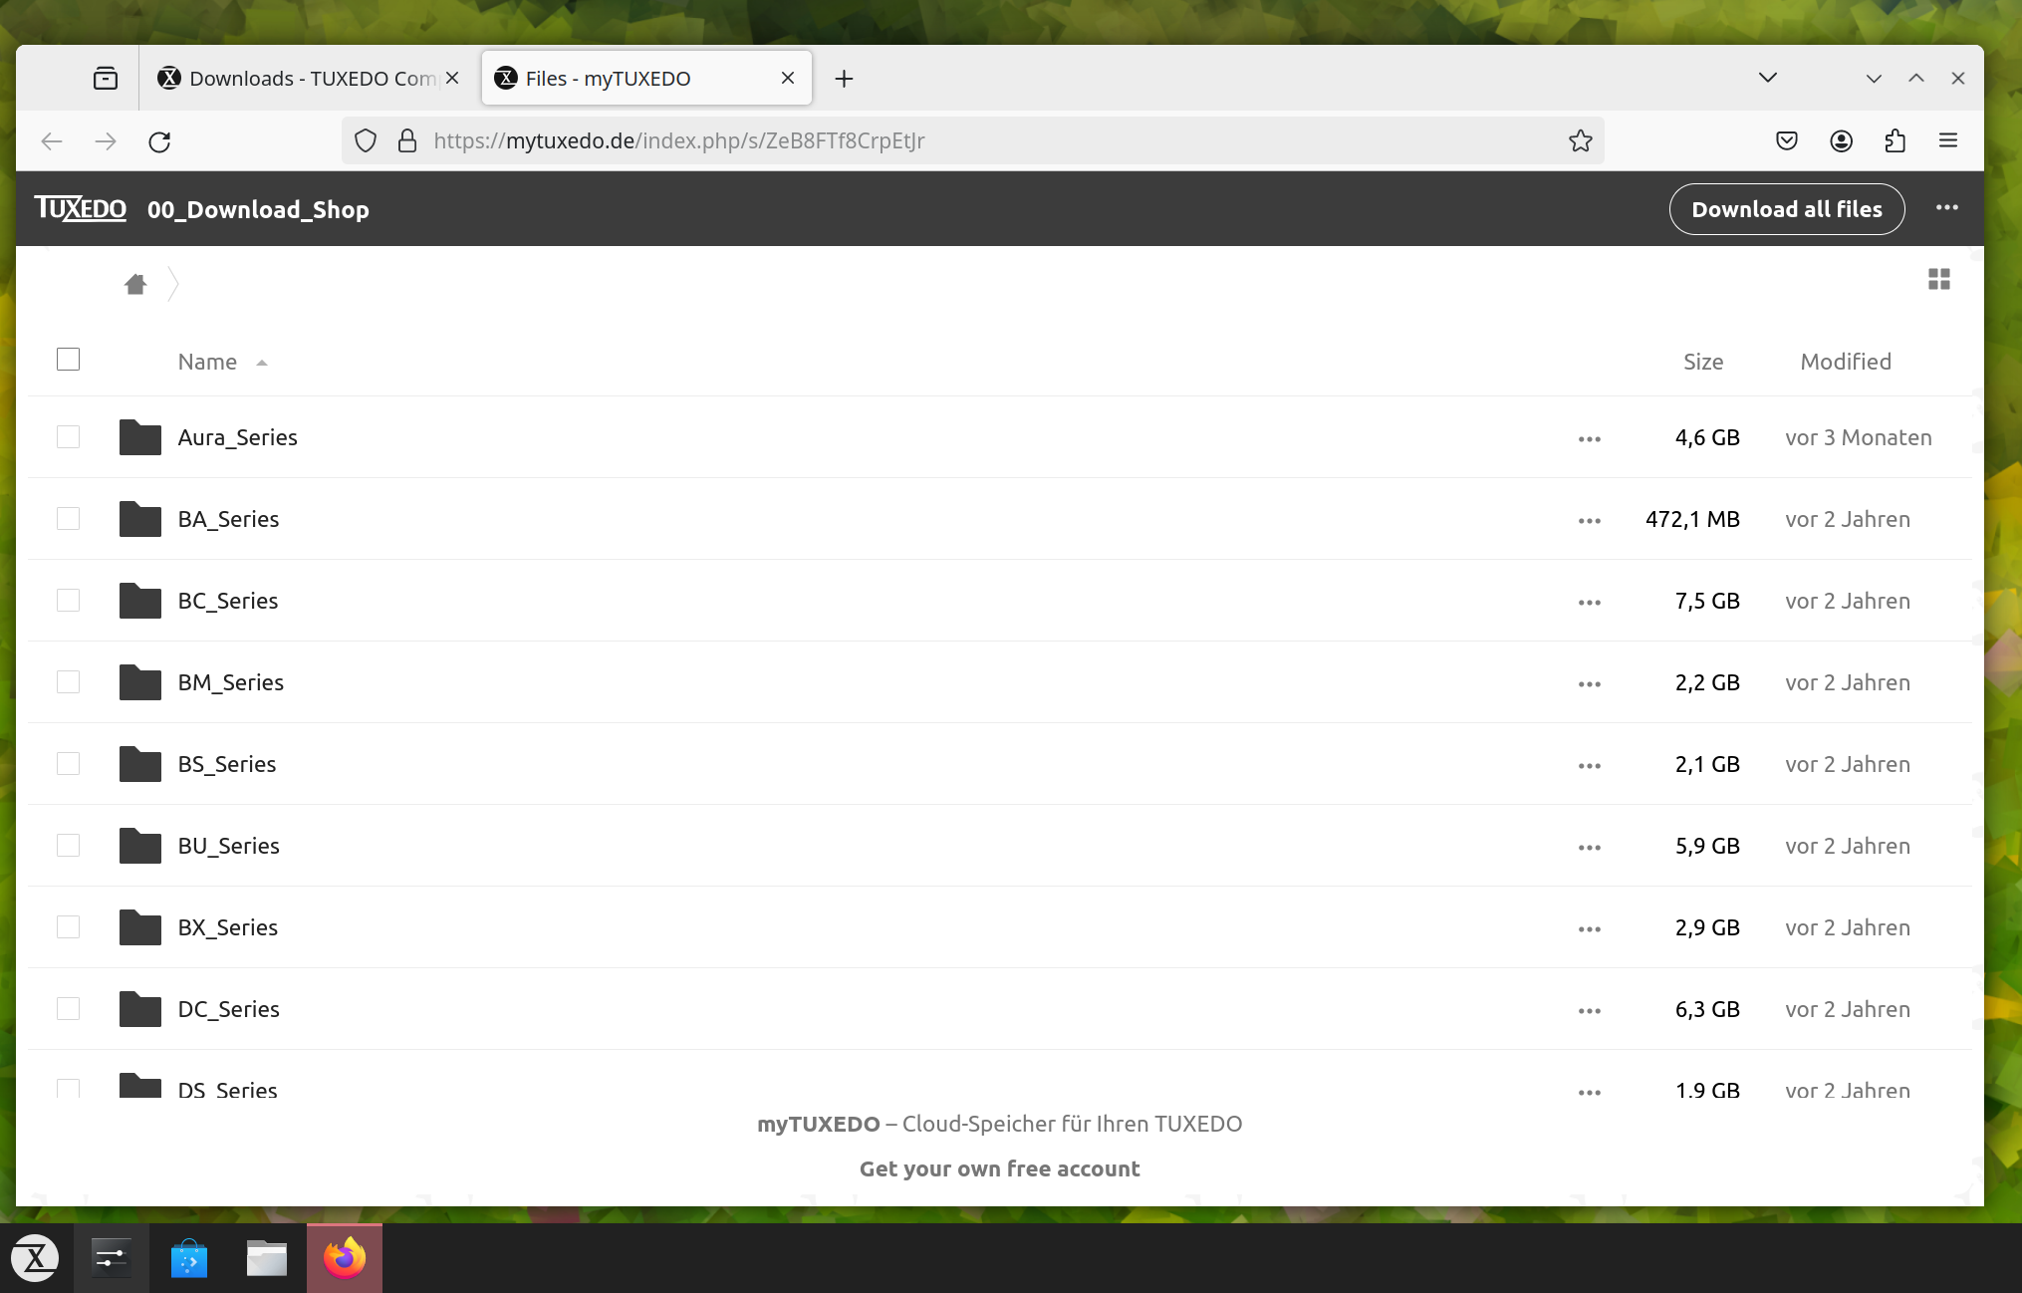Open the file manager from taskbar
This screenshot has width=2022, height=1293.
pos(267,1258)
